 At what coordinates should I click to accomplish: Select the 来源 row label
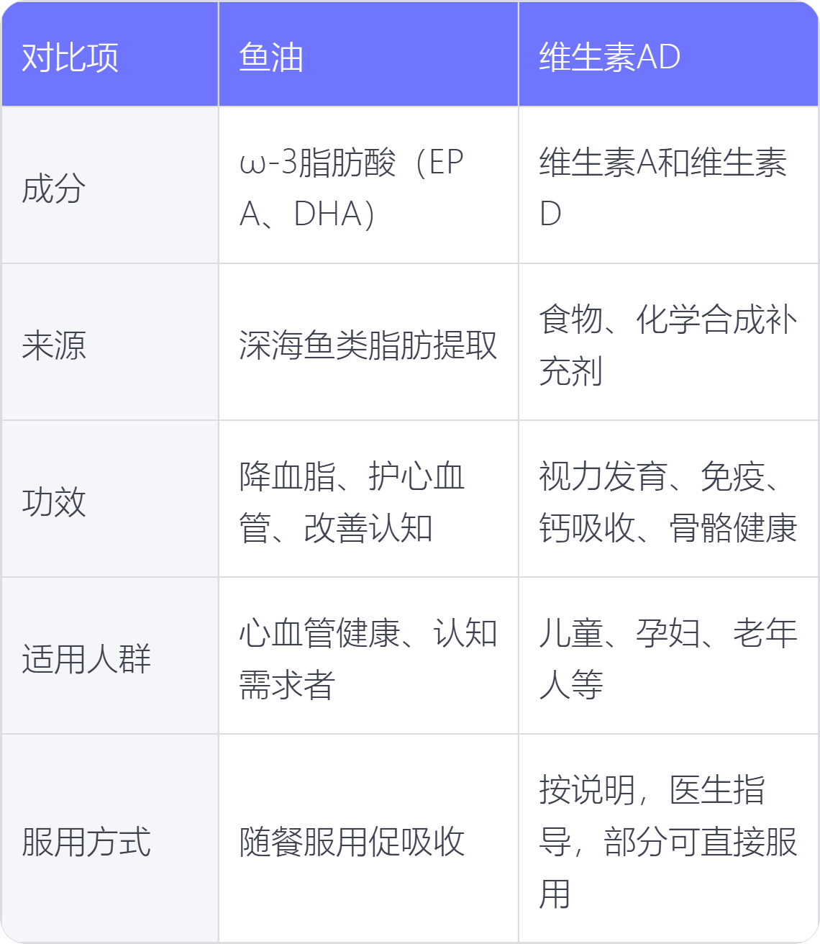click(x=109, y=342)
